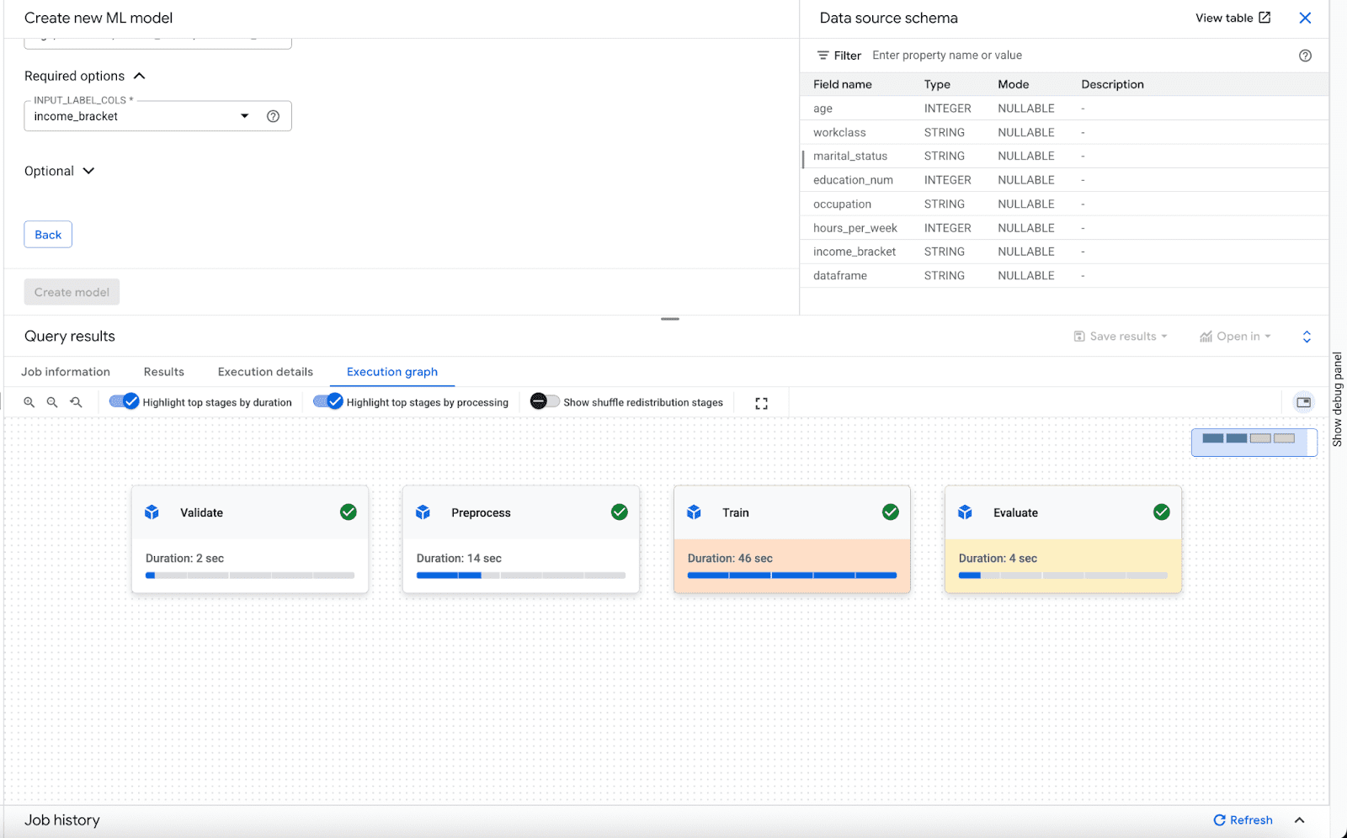Click the Refresh icon in Job history
Viewport: 1347px width, 838px height.
click(x=1218, y=819)
